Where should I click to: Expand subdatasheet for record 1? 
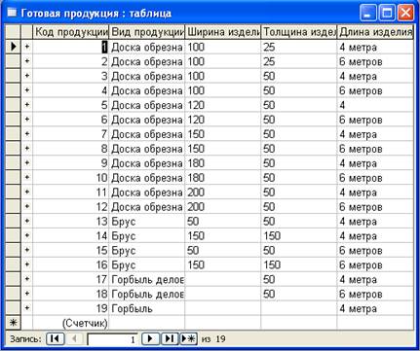coord(27,47)
